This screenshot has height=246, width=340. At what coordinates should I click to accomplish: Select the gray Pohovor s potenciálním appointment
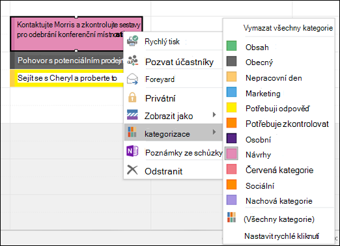(67, 61)
